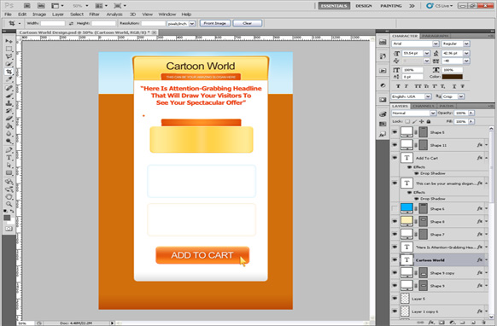Viewport: 497px width, 326px height.
Task: Select the Horizontal Type tool
Action: (9, 158)
